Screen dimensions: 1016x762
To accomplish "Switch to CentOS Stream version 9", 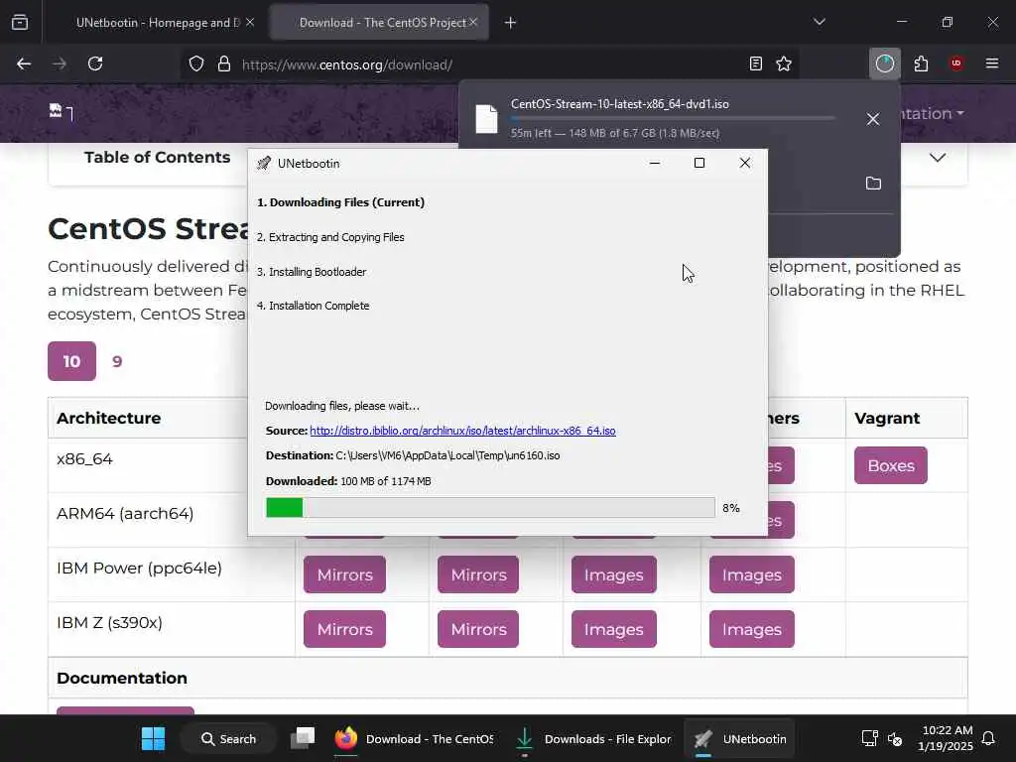I will pyautogui.click(x=117, y=361).
